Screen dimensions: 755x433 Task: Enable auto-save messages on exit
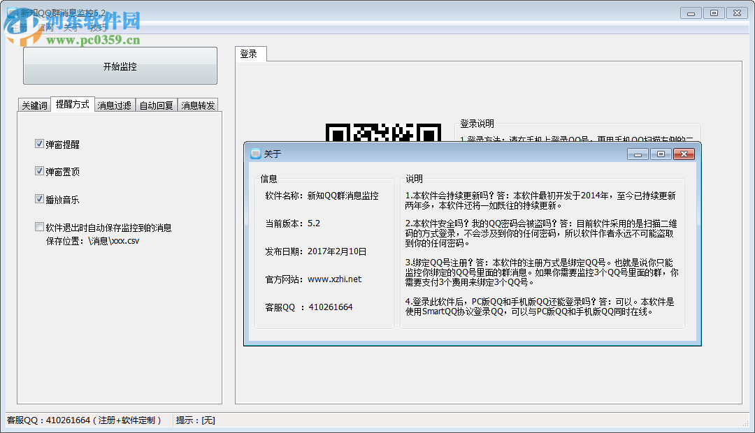(40, 226)
